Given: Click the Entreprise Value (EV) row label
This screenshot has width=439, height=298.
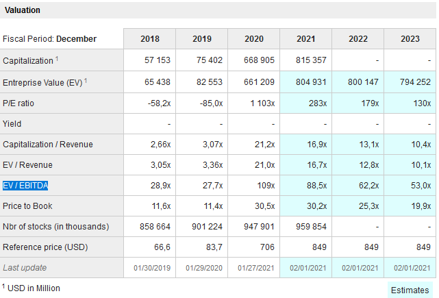Looking at the screenshot, I should [42, 83].
